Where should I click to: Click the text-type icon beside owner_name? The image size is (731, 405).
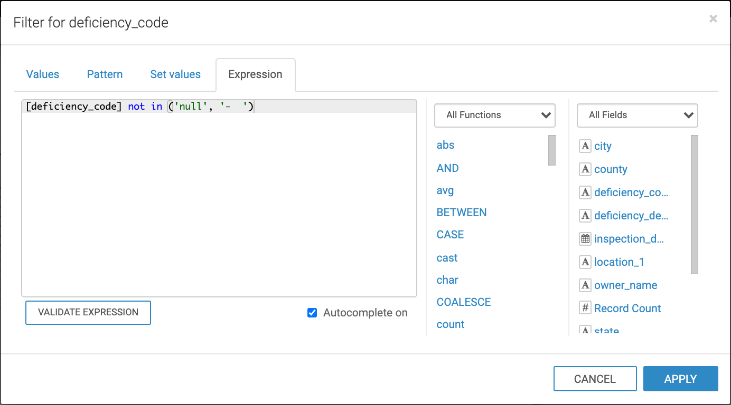(585, 285)
